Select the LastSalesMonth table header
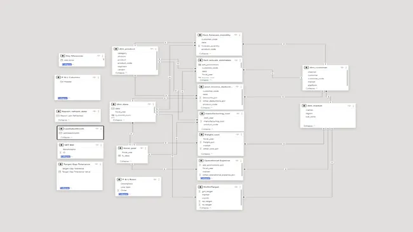The height and width of the screenshot is (232, 413). click(74, 129)
